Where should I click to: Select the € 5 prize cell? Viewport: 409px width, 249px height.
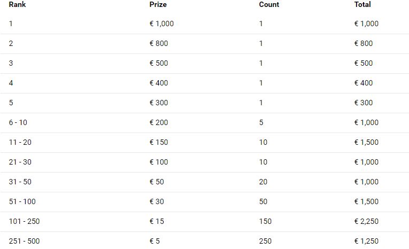pyautogui.click(x=155, y=241)
